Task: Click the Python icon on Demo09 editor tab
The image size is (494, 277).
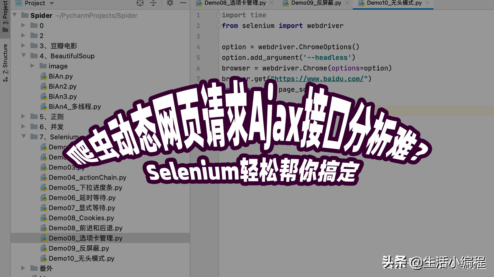Action: pyautogui.click(x=286, y=3)
